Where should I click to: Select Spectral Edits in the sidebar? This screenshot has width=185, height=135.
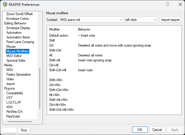16,61
